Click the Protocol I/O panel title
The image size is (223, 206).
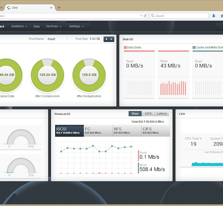63,114
